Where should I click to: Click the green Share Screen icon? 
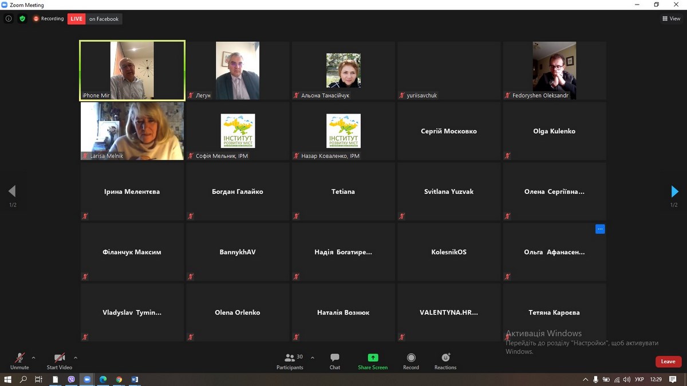(373, 358)
